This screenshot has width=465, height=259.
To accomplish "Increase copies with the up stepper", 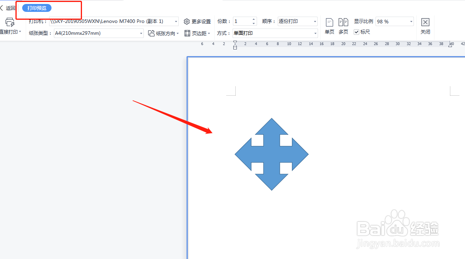I will 253,19.
